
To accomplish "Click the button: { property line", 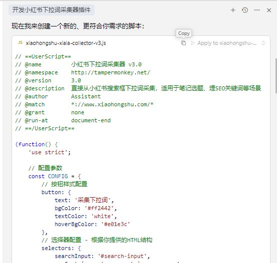I will (56, 192).
